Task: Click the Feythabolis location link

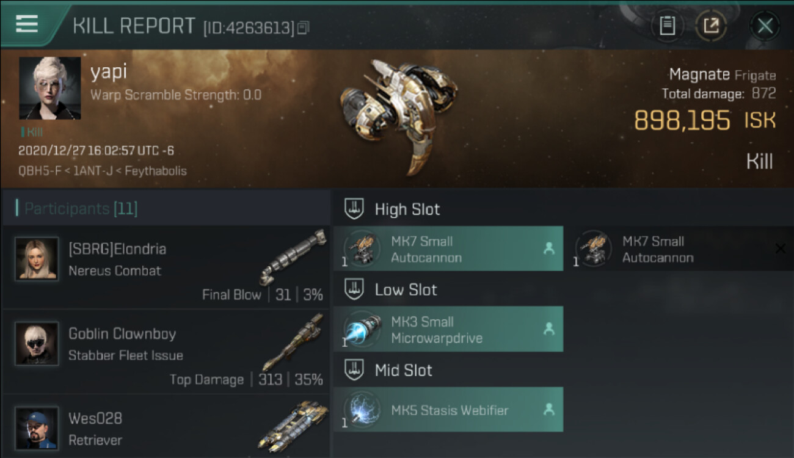Action: [x=156, y=171]
